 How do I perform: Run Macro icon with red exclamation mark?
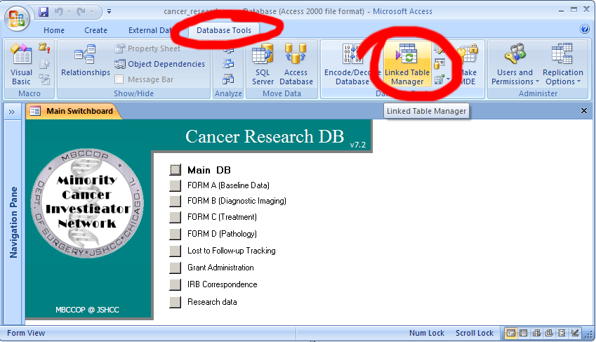44,48
